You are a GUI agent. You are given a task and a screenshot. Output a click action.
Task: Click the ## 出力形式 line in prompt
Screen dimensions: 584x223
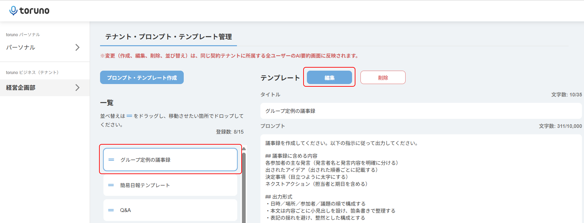click(279, 197)
